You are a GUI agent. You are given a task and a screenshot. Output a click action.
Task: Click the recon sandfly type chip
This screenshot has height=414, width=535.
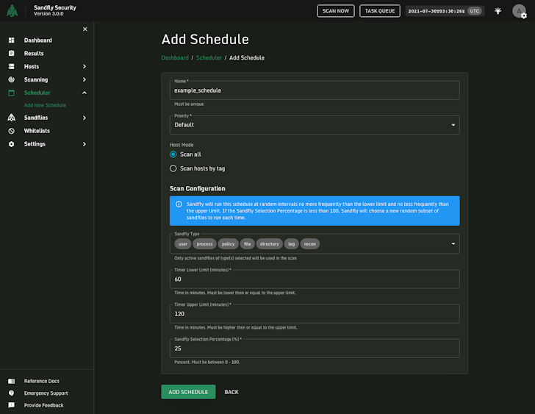tap(310, 243)
